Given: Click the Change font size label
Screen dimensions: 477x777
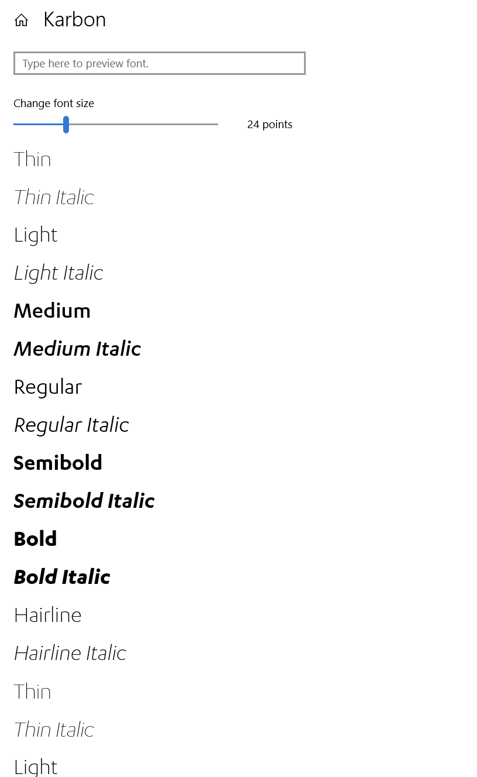Looking at the screenshot, I should [54, 103].
